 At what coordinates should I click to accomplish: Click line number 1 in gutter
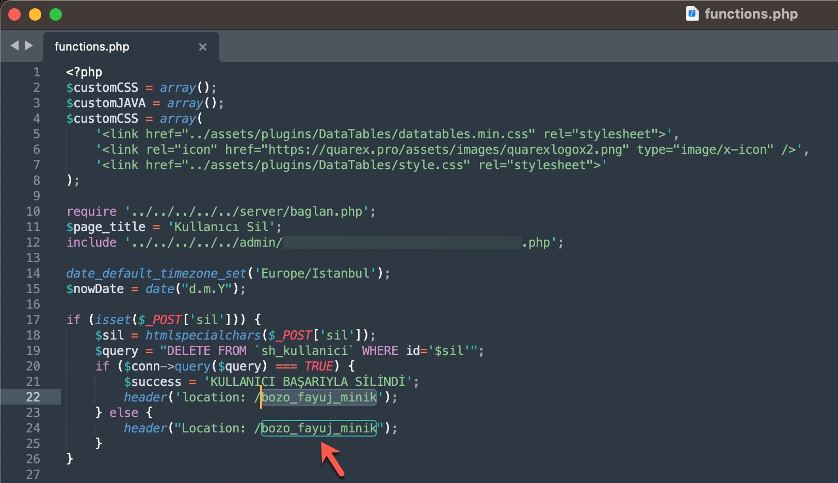[x=37, y=72]
